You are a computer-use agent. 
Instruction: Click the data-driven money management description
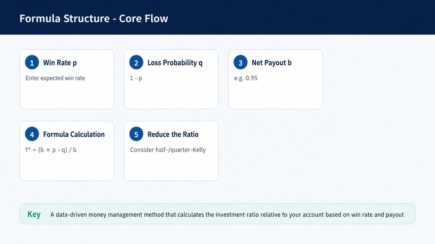(227, 215)
